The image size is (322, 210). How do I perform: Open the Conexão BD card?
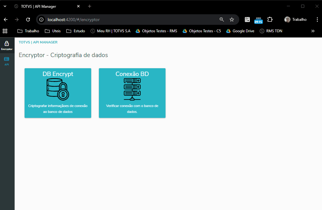(x=132, y=93)
